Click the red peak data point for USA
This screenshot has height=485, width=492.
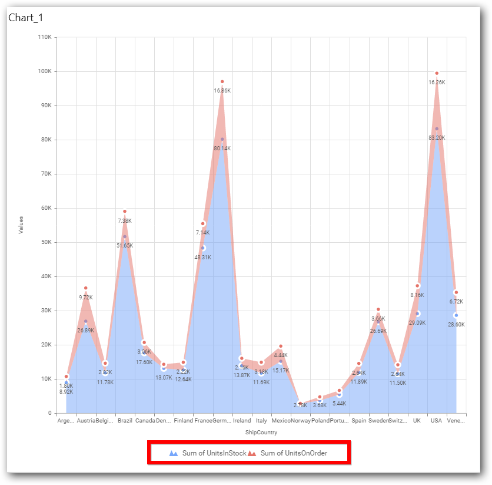pos(437,73)
